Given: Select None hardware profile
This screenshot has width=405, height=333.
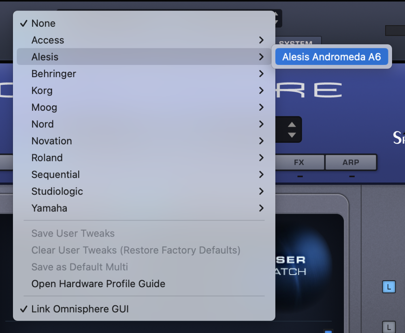Looking at the screenshot, I should pyautogui.click(x=43, y=24).
